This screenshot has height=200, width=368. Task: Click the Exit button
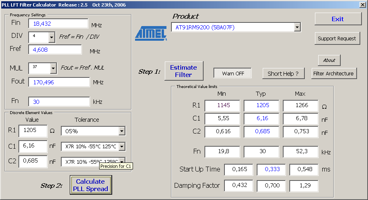[338, 19]
